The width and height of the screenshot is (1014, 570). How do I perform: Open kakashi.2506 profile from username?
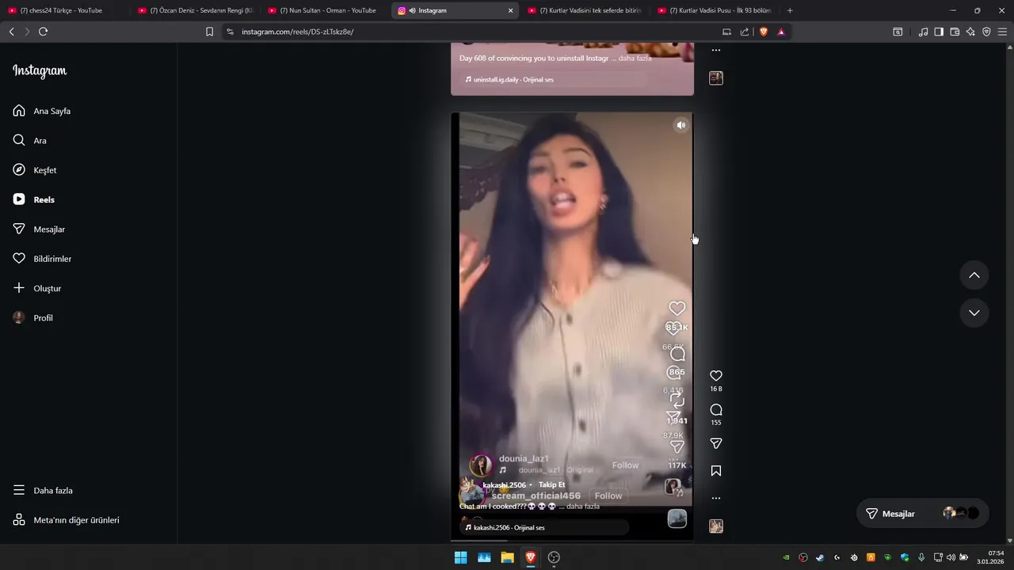[505, 484]
